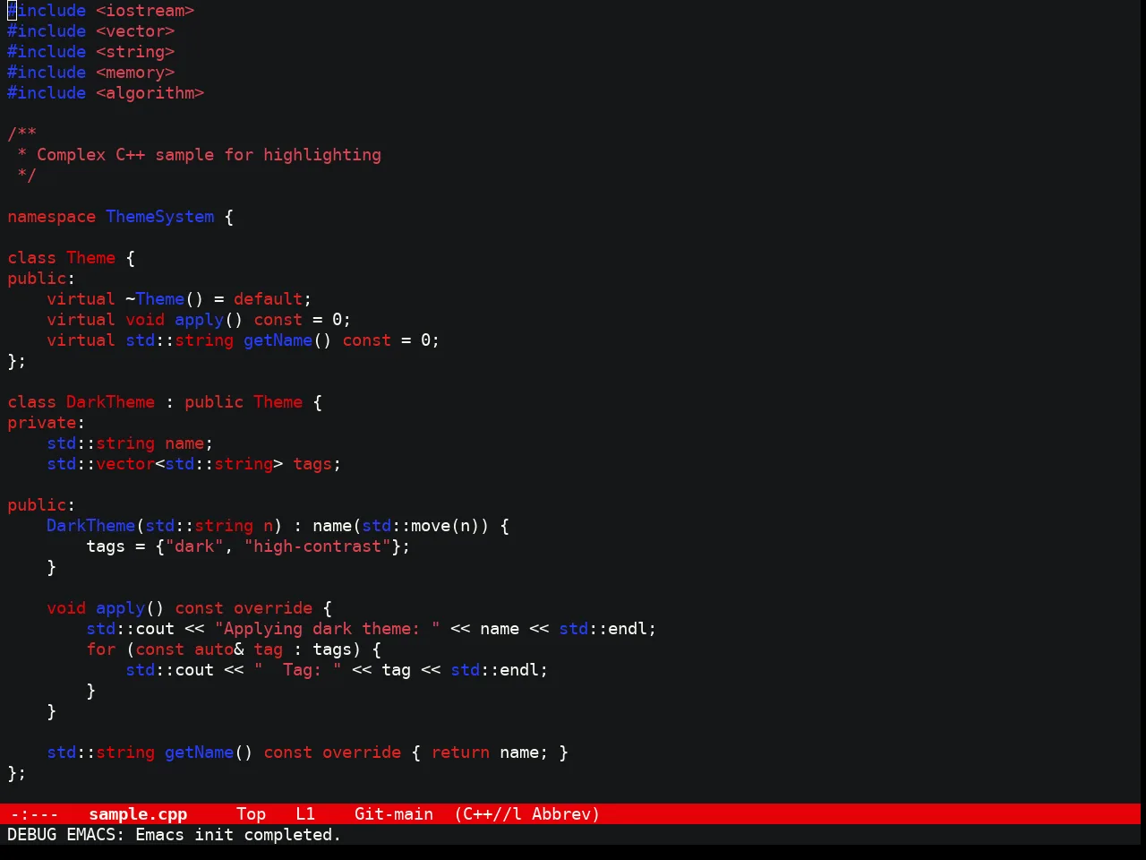Click 'class Theme' declaration line
The height and width of the screenshot is (860, 1146).
pyautogui.click(x=72, y=258)
